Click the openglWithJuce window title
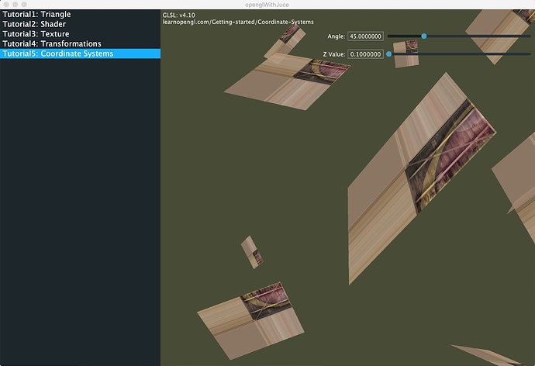Viewport: 535px width, 366px height. tap(267, 5)
